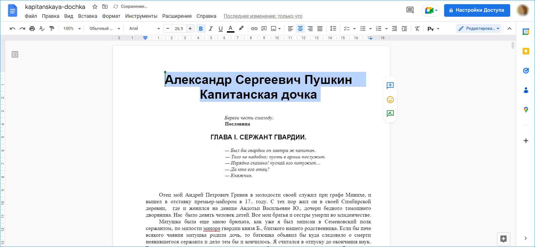The image size is (535, 247).
Task: Open the Вид menu
Action: click(69, 16)
